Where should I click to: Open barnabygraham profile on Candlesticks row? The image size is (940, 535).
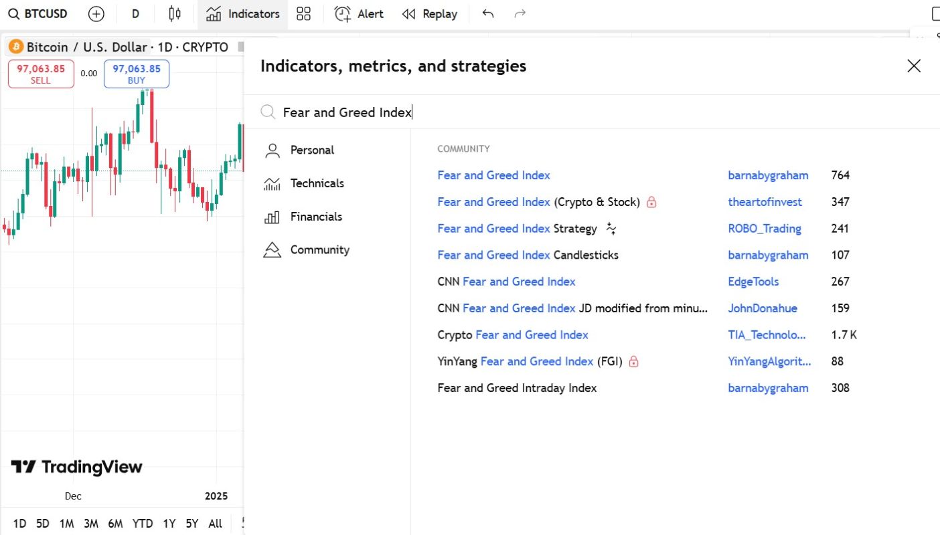pos(768,255)
